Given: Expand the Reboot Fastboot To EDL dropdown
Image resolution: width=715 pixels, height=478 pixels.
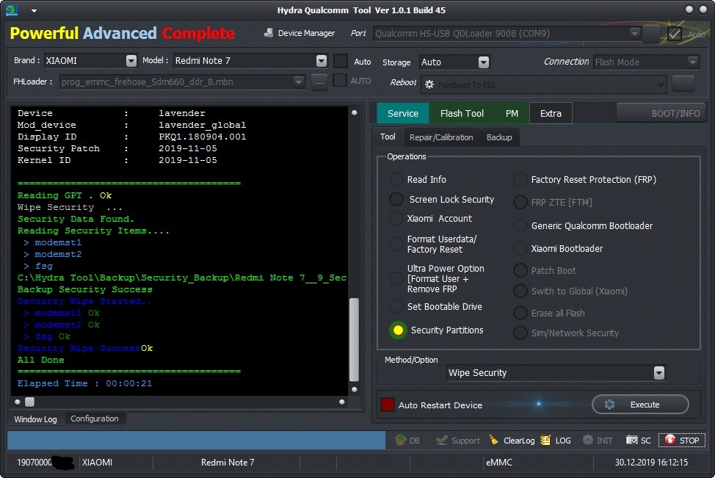Looking at the screenshot, I should tap(660, 85).
